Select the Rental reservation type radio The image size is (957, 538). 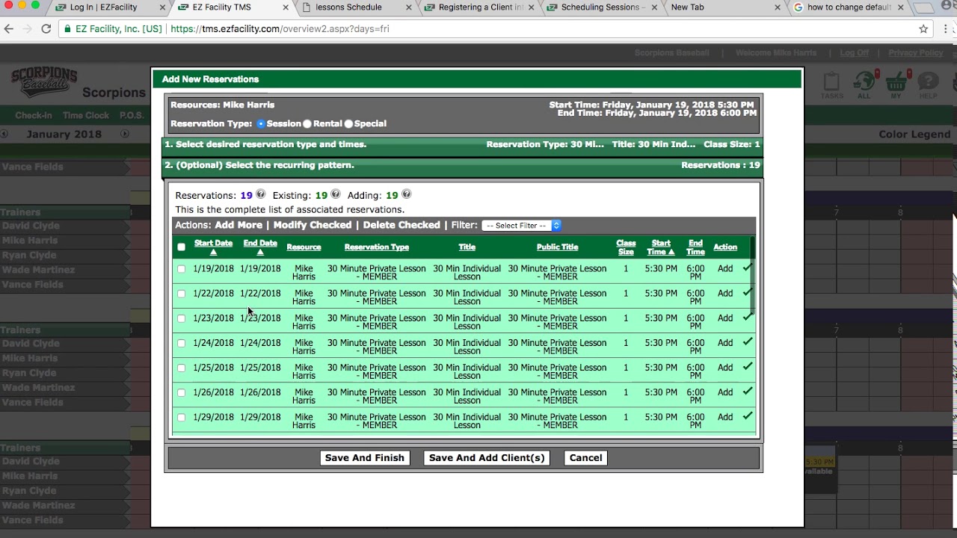pos(307,124)
